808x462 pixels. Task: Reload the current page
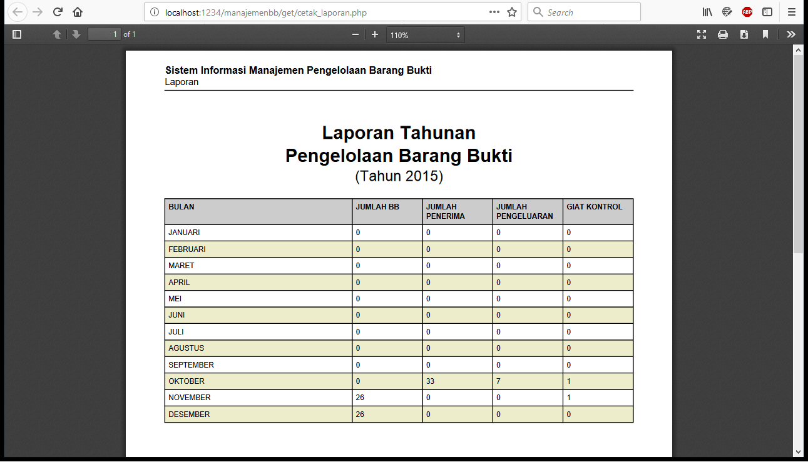(58, 12)
